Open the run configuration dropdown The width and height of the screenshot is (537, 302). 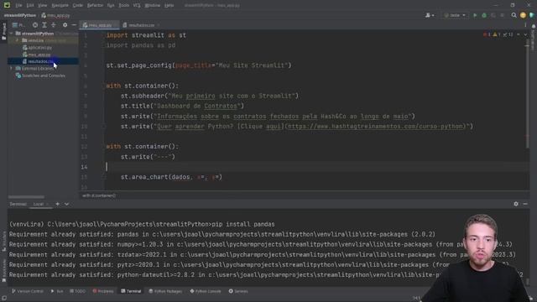pos(455,15)
